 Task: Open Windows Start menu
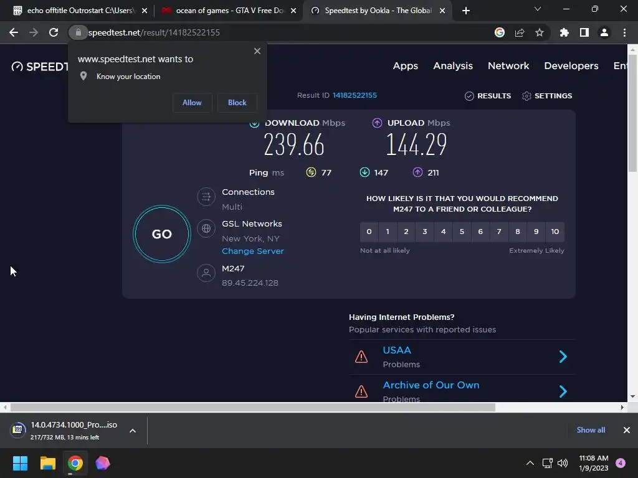(20, 463)
